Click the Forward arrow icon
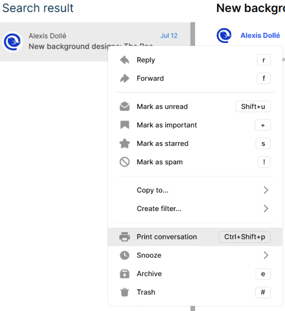 pos(124,78)
